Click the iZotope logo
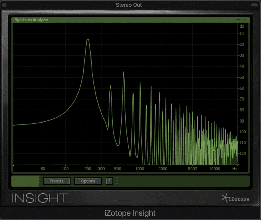Screen dimensions: 261x220 pyautogui.click(x=236, y=198)
